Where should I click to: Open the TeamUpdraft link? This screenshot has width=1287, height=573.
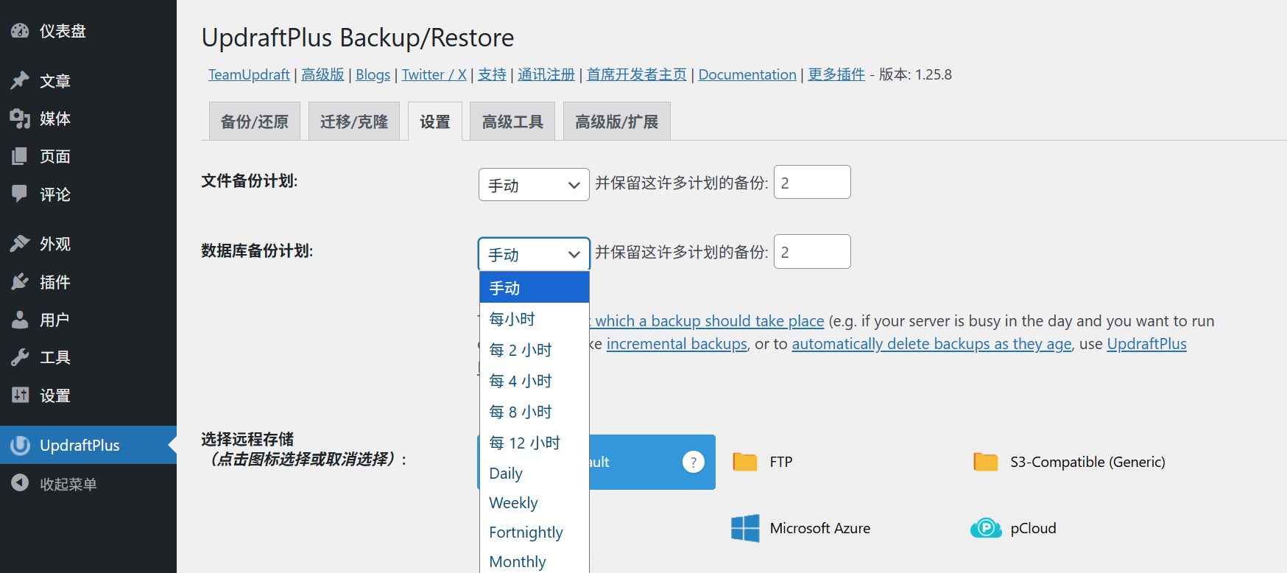click(249, 74)
